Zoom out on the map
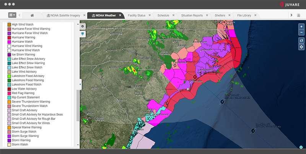The width and height of the screenshot is (306, 154). pyautogui.click(x=301, y=33)
